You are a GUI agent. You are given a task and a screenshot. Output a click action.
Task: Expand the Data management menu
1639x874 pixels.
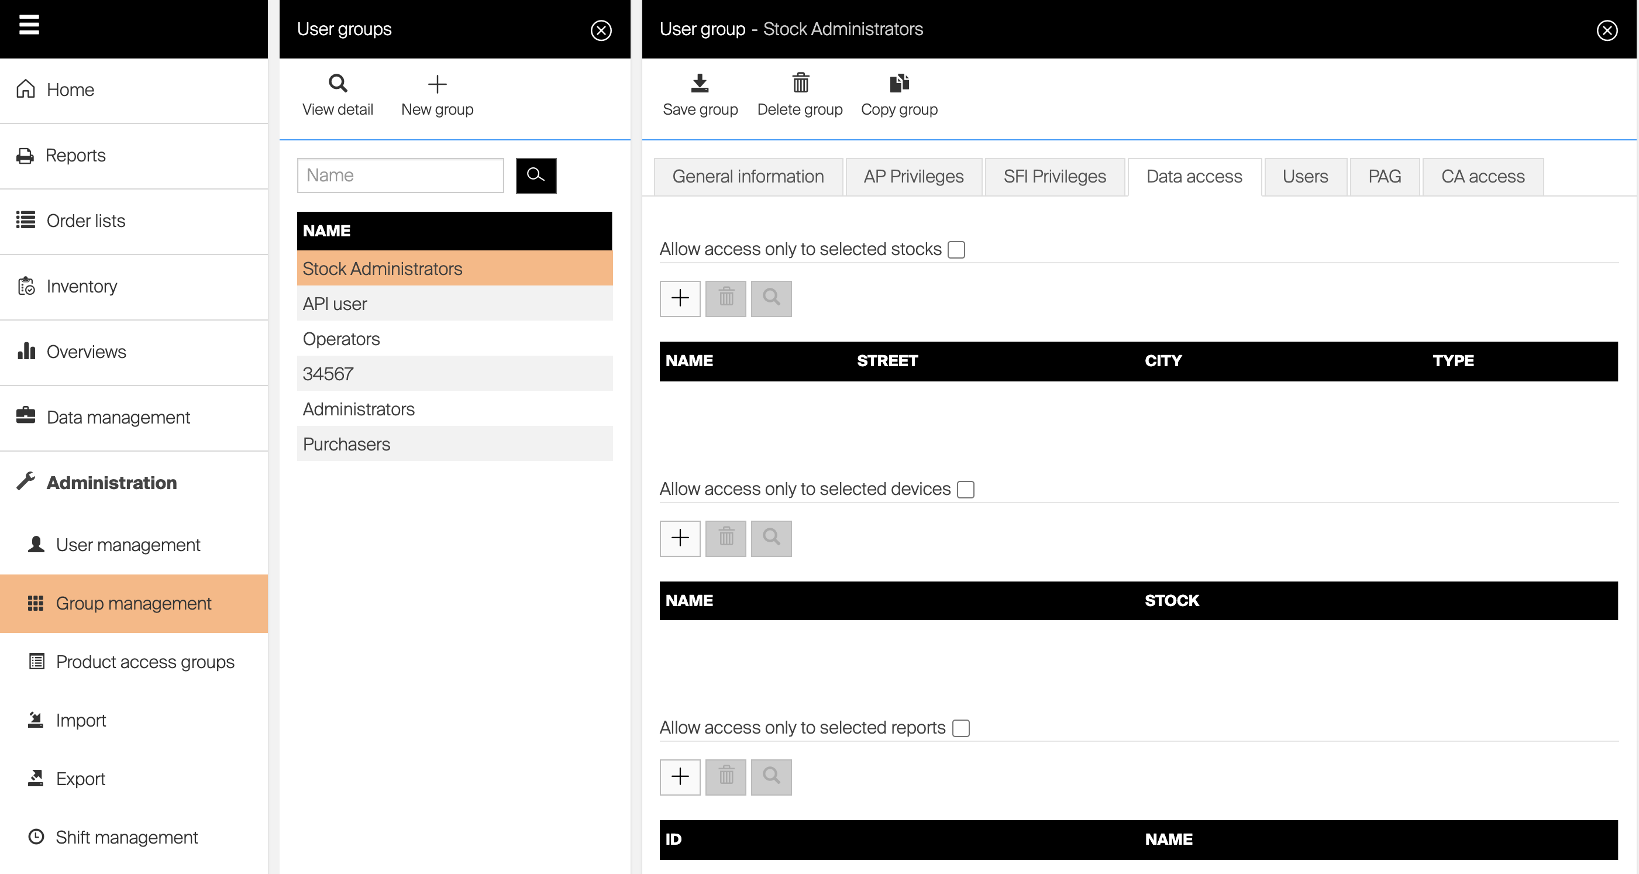click(x=118, y=417)
